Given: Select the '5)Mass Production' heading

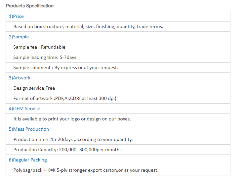Looking at the screenshot, I should click(x=29, y=129).
